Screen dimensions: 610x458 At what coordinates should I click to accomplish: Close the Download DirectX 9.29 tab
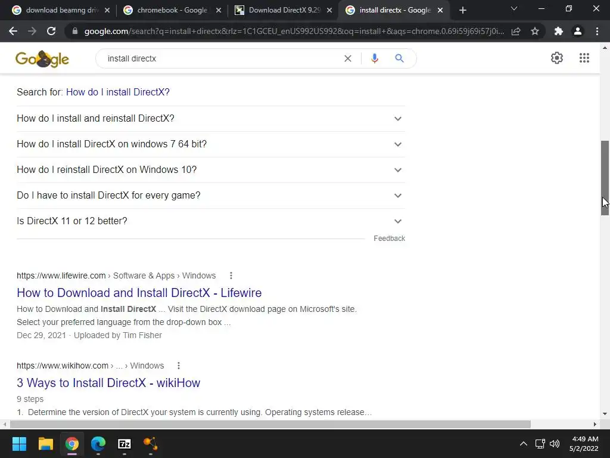click(x=329, y=10)
